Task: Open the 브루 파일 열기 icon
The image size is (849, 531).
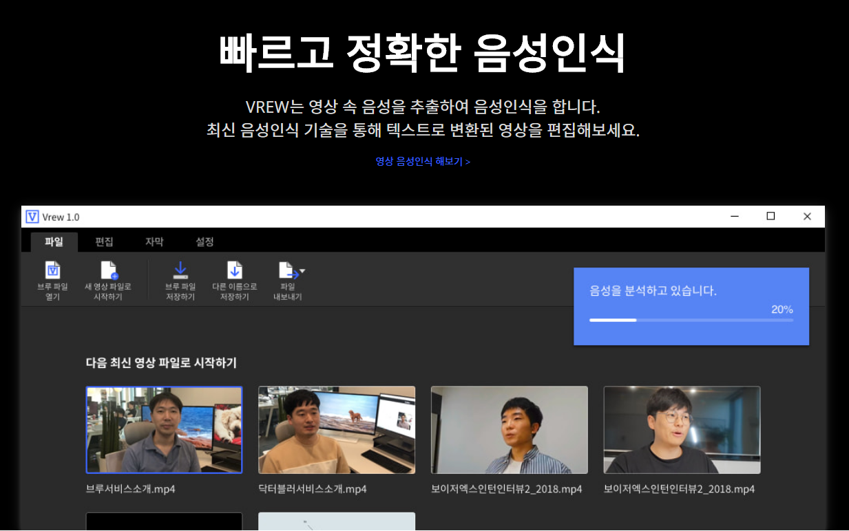Action: [x=52, y=270]
